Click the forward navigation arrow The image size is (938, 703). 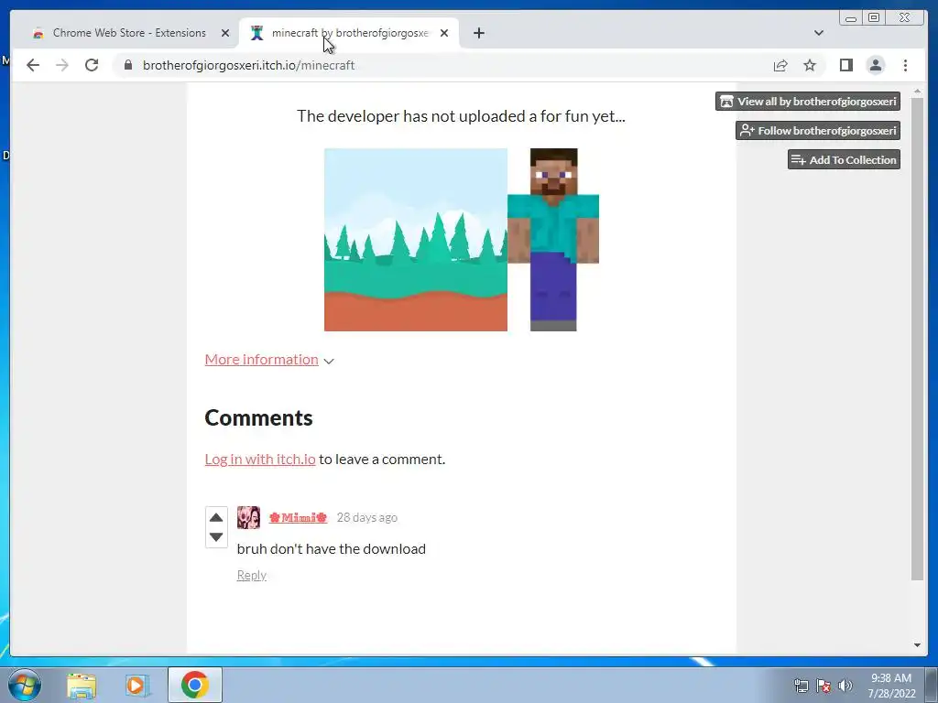[x=62, y=65]
